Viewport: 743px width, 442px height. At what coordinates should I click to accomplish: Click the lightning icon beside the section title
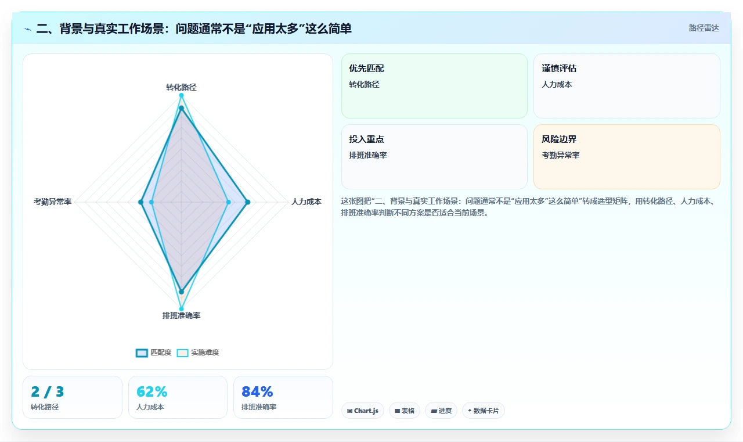click(x=28, y=29)
